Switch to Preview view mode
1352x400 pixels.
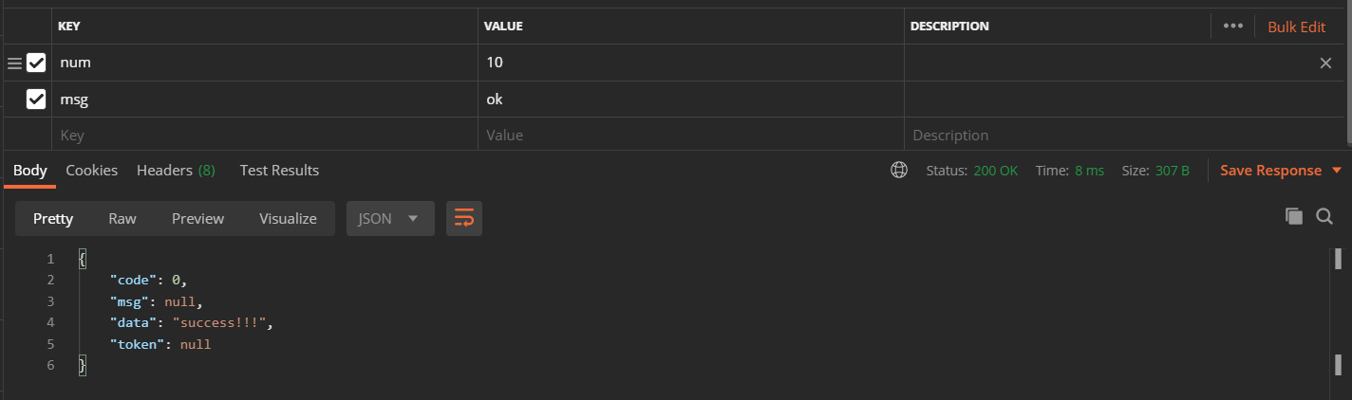pyautogui.click(x=197, y=218)
